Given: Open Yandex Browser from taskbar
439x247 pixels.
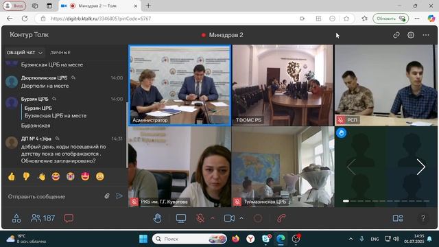Looking at the screenshot, I should click(x=250, y=239).
